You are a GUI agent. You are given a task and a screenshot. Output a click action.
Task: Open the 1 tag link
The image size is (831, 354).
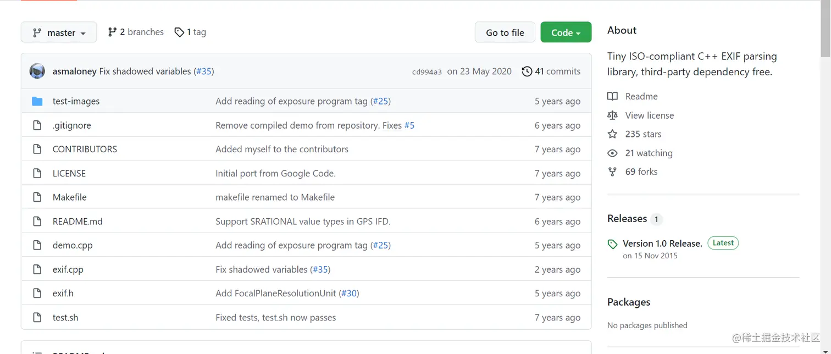(190, 32)
